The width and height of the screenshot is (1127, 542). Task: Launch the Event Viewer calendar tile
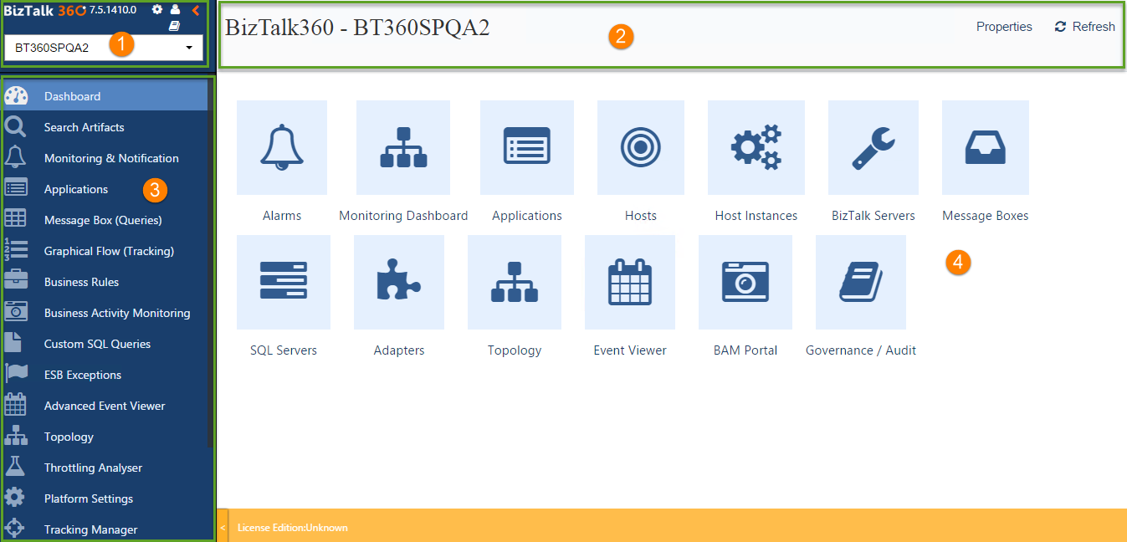pos(629,282)
